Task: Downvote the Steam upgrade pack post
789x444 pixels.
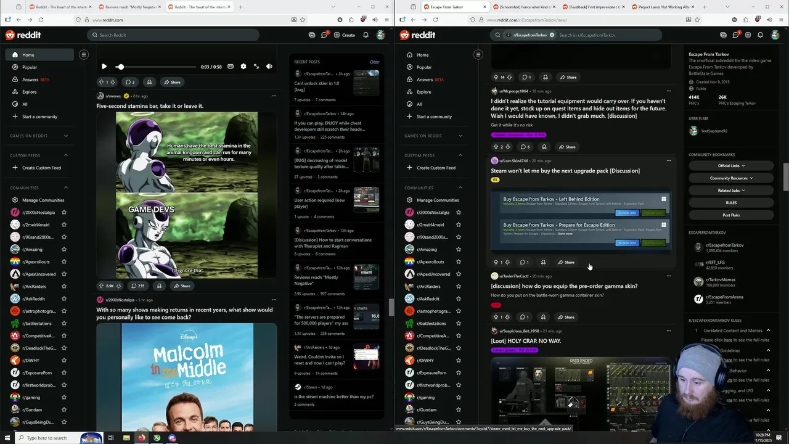Action: [508, 262]
